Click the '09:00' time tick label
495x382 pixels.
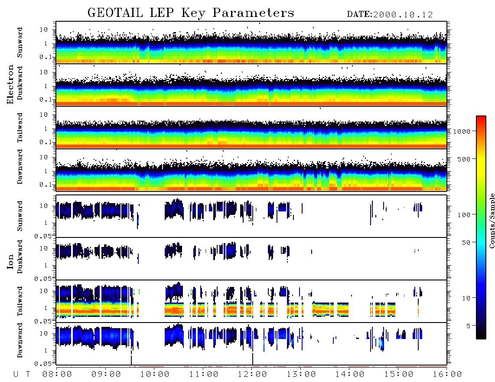tap(106, 374)
